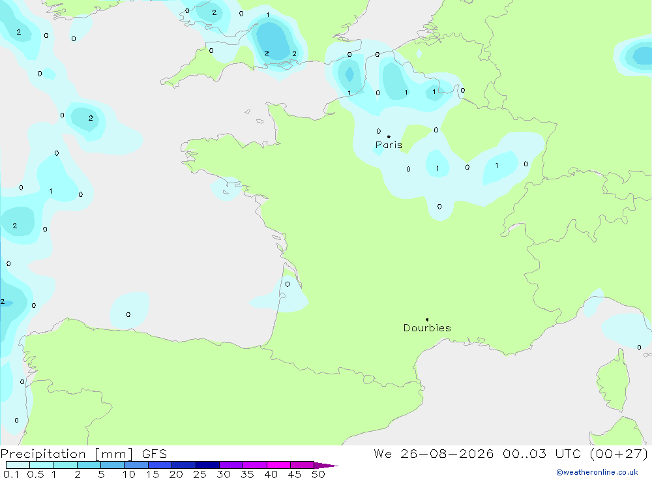This screenshot has height=478, width=652.
Task: Pick legend swatch between 0.1 and 0.5
Action: tap(18, 465)
